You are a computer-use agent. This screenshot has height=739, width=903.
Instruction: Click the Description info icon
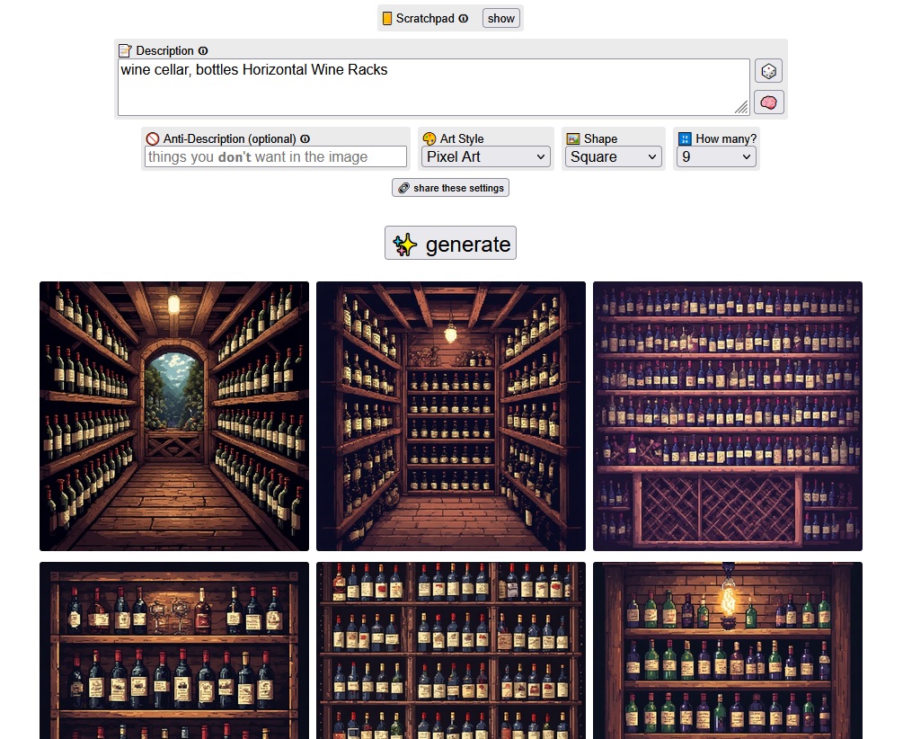(203, 50)
